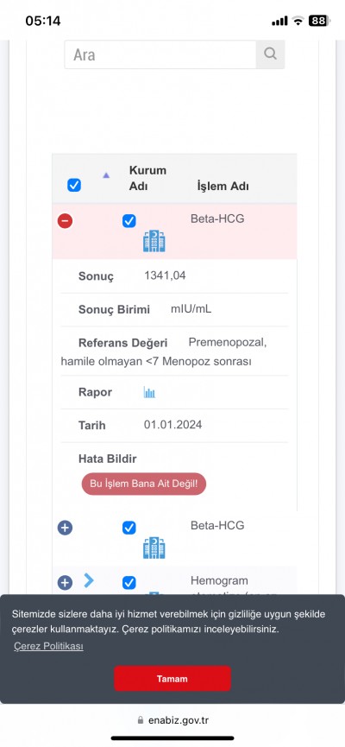Sort by the İşlem Adı column header

pos(223,187)
